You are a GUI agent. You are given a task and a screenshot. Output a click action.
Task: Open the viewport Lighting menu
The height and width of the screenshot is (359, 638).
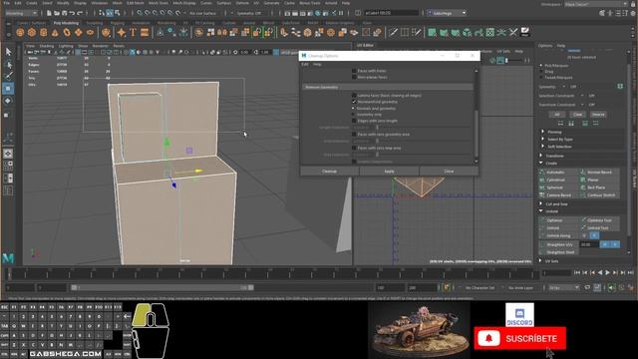click(x=66, y=46)
